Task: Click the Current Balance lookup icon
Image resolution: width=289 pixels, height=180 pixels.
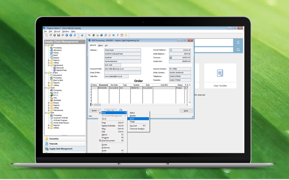Action: pos(171,50)
